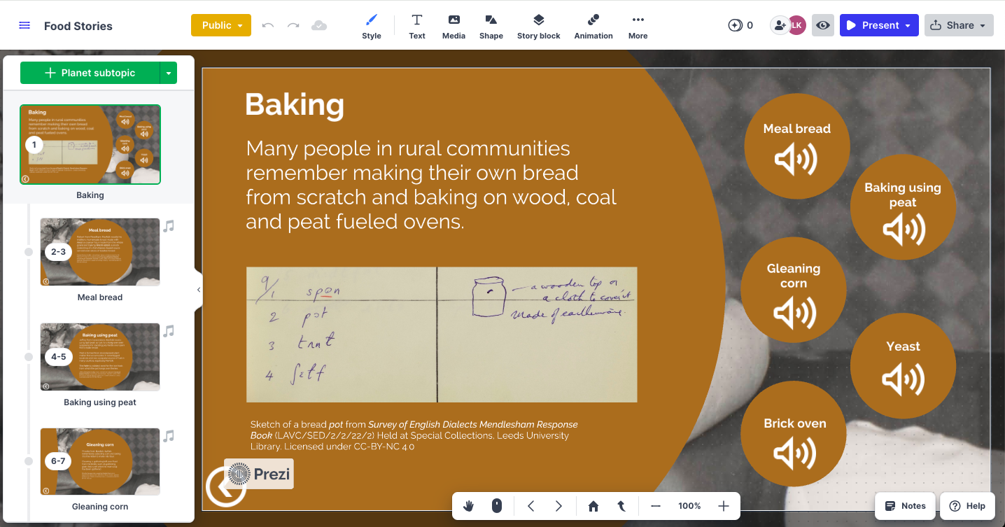Select the hand pan tool

point(468,506)
